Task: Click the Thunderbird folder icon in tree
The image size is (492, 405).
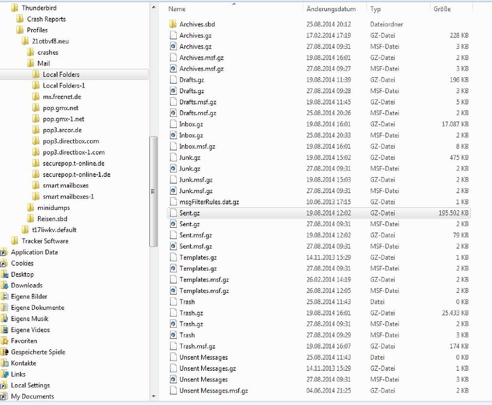Action: coord(15,8)
